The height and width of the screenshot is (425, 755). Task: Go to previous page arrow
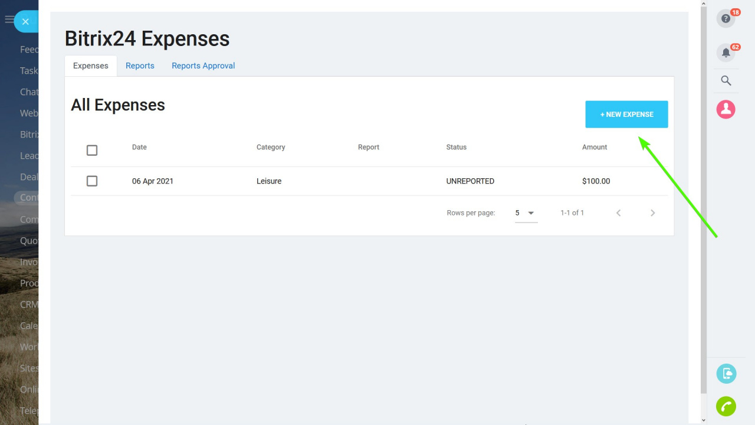pyautogui.click(x=618, y=213)
